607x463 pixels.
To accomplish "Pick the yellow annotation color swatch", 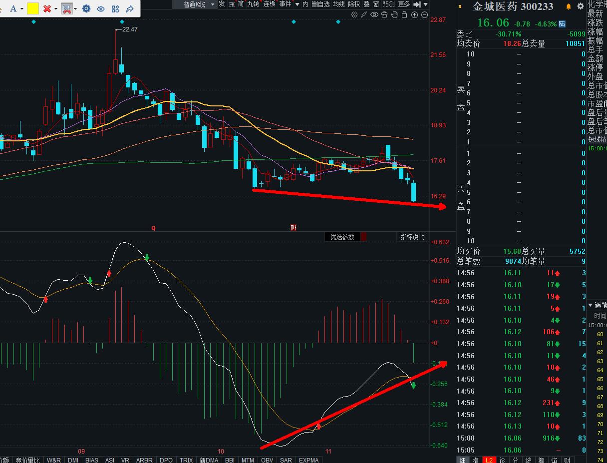I will tap(33, 8).
